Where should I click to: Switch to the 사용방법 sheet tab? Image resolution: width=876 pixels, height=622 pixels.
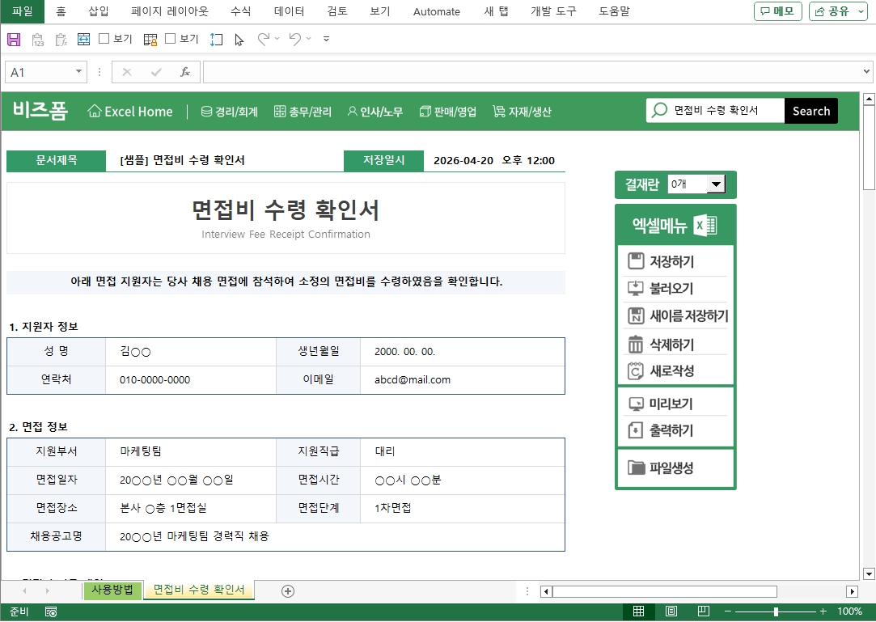click(112, 590)
